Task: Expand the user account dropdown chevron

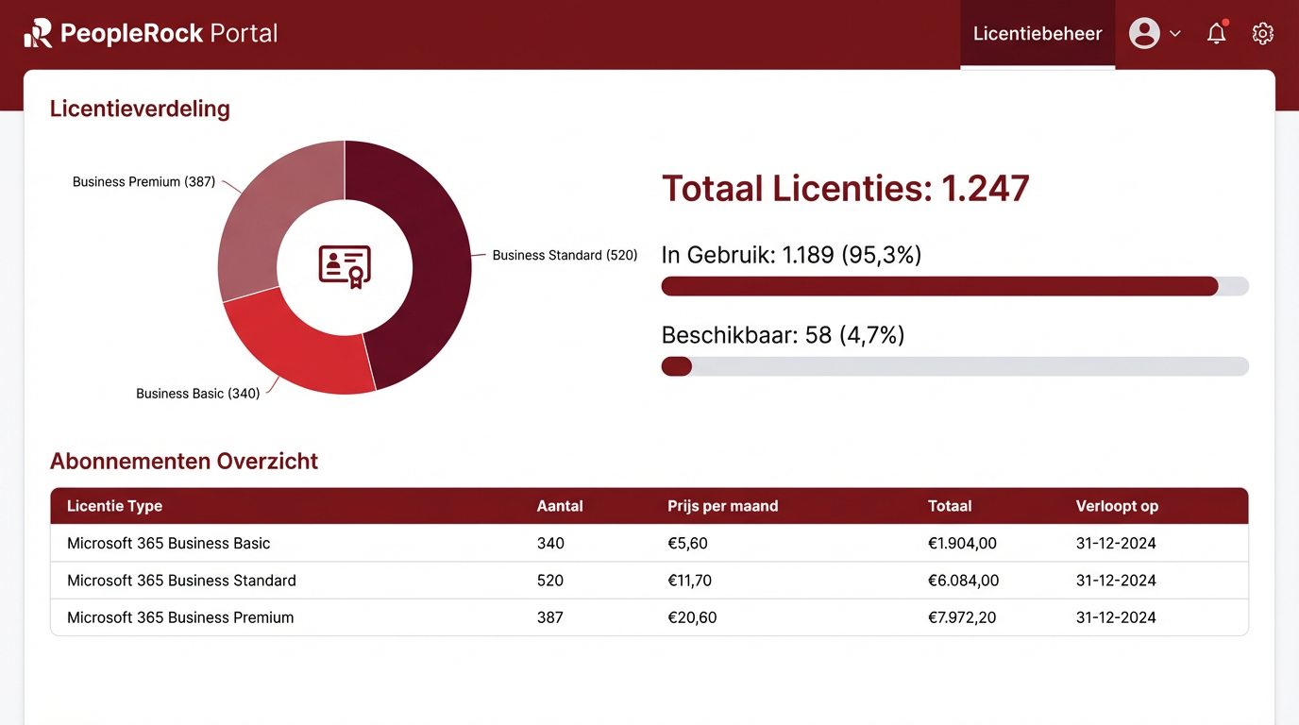Action: pyautogui.click(x=1176, y=32)
